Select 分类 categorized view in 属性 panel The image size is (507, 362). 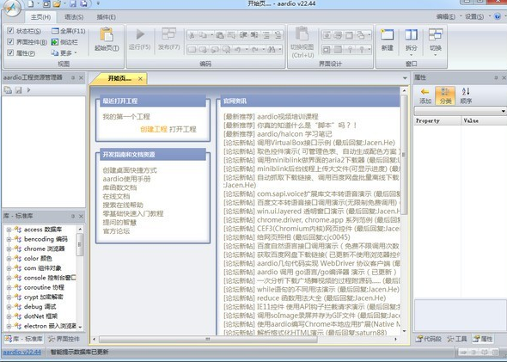pos(445,95)
